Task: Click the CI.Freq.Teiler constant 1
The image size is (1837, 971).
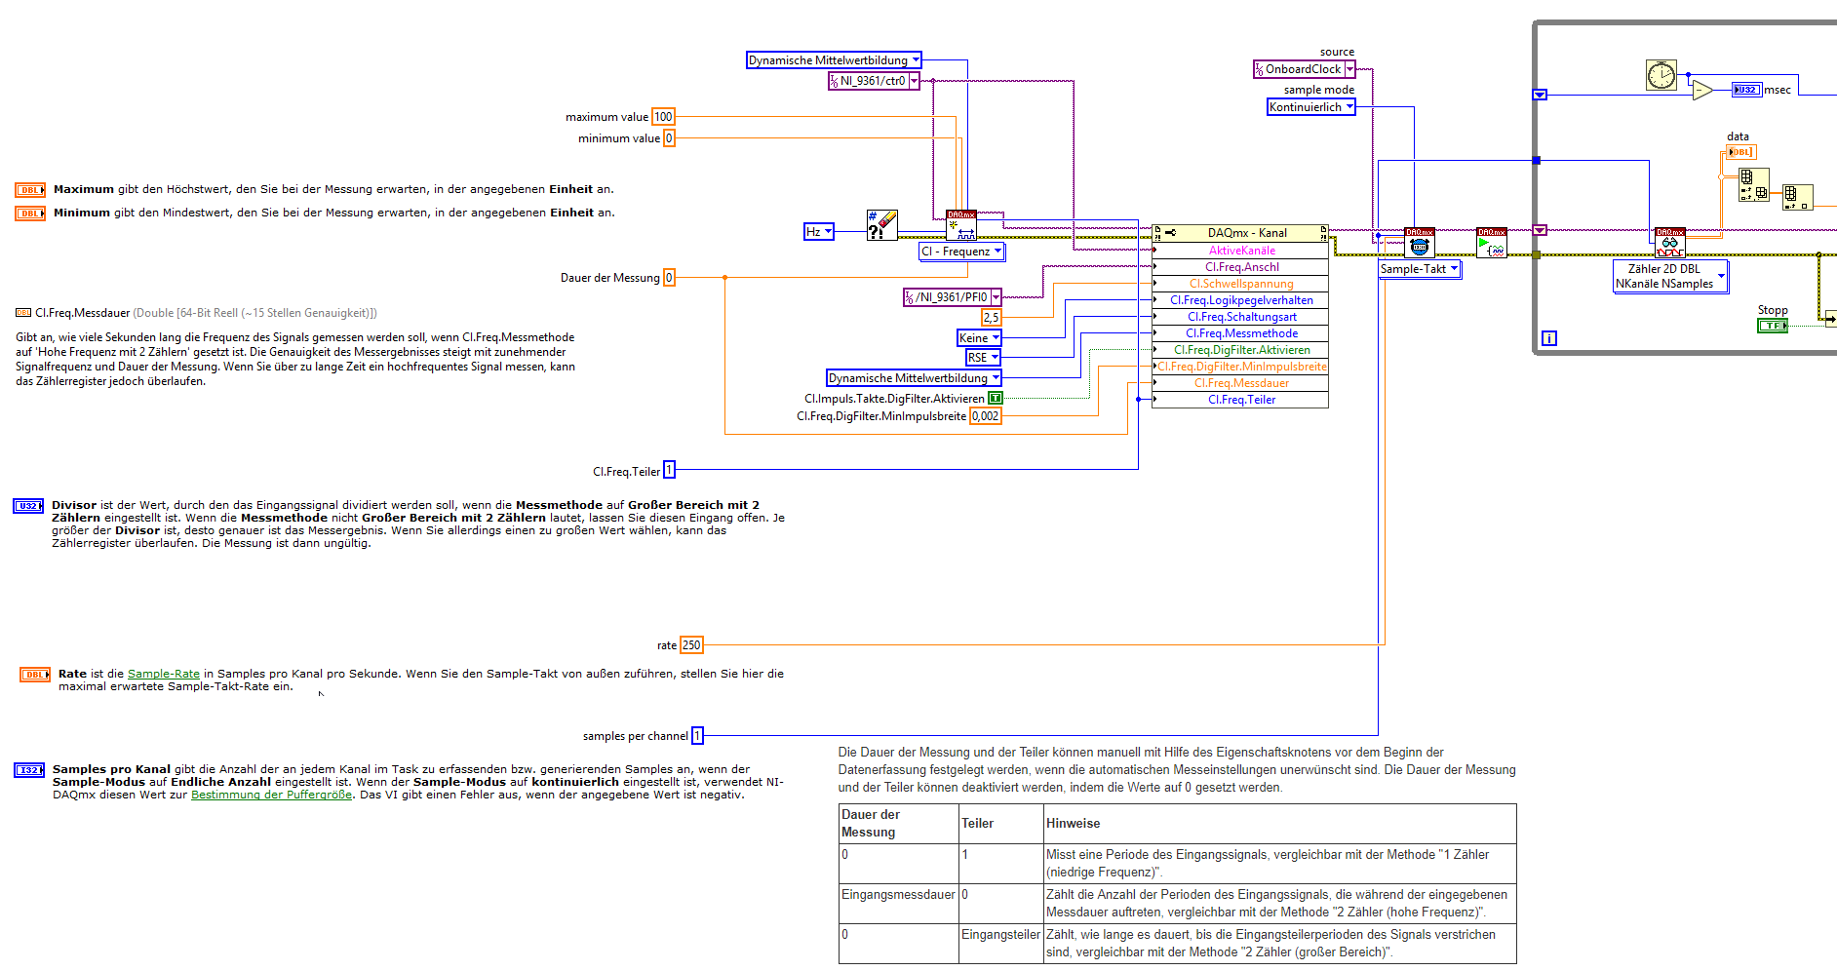Action: [x=669, y=471]
